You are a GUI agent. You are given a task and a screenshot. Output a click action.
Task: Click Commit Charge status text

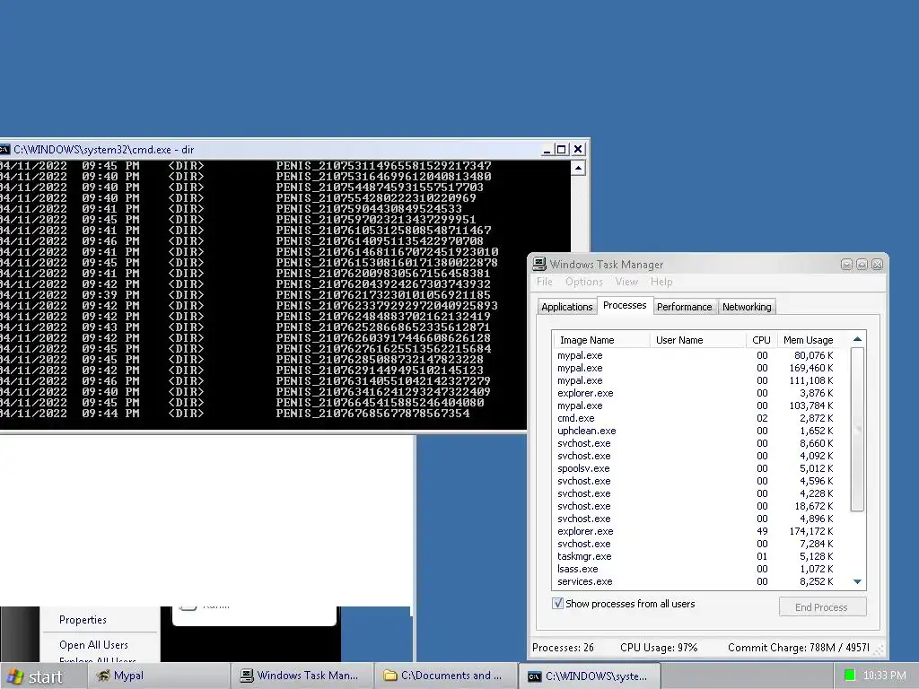coord(798,648)
